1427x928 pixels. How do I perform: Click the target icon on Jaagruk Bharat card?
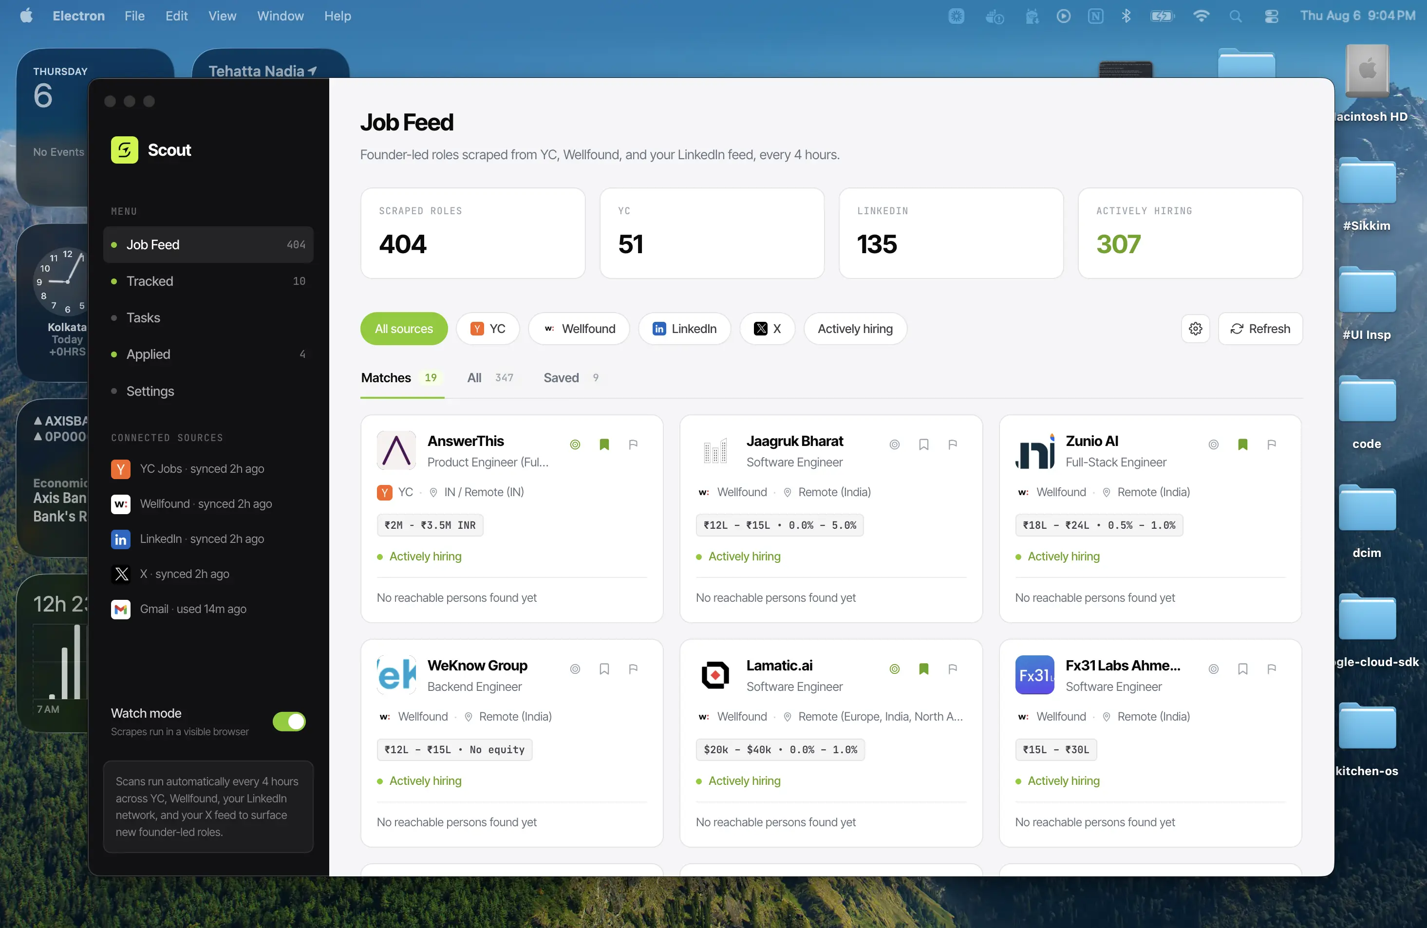point(895,444)
